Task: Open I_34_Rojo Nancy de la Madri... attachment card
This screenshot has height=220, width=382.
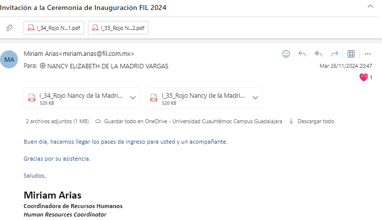Action: coord(82,98)
